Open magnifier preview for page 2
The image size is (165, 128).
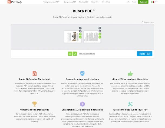coord(100,31)
